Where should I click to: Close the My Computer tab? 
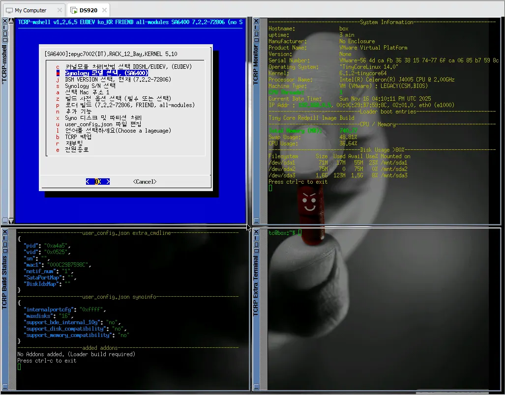coord(59,10)
